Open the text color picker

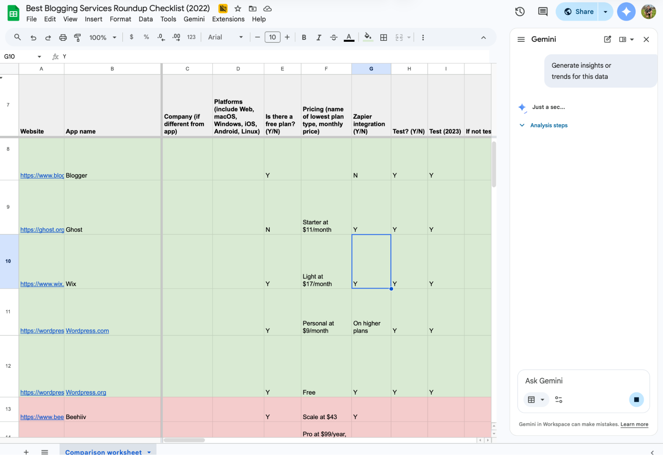[x=349, y=37]
